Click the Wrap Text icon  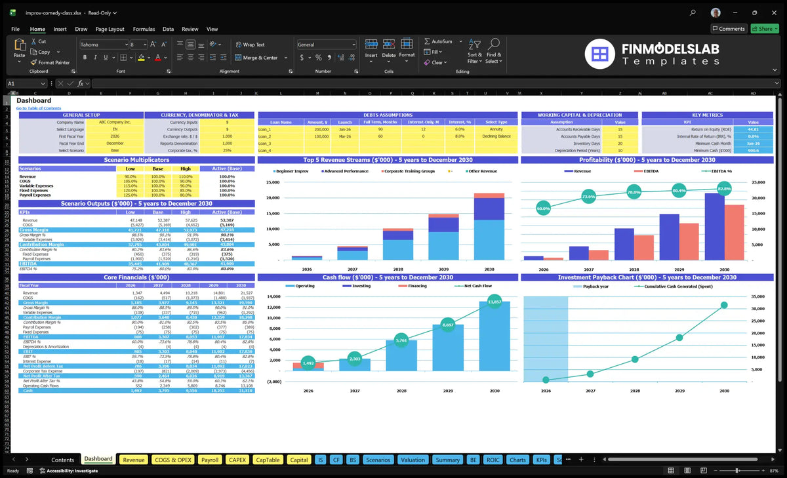point(238,45)
